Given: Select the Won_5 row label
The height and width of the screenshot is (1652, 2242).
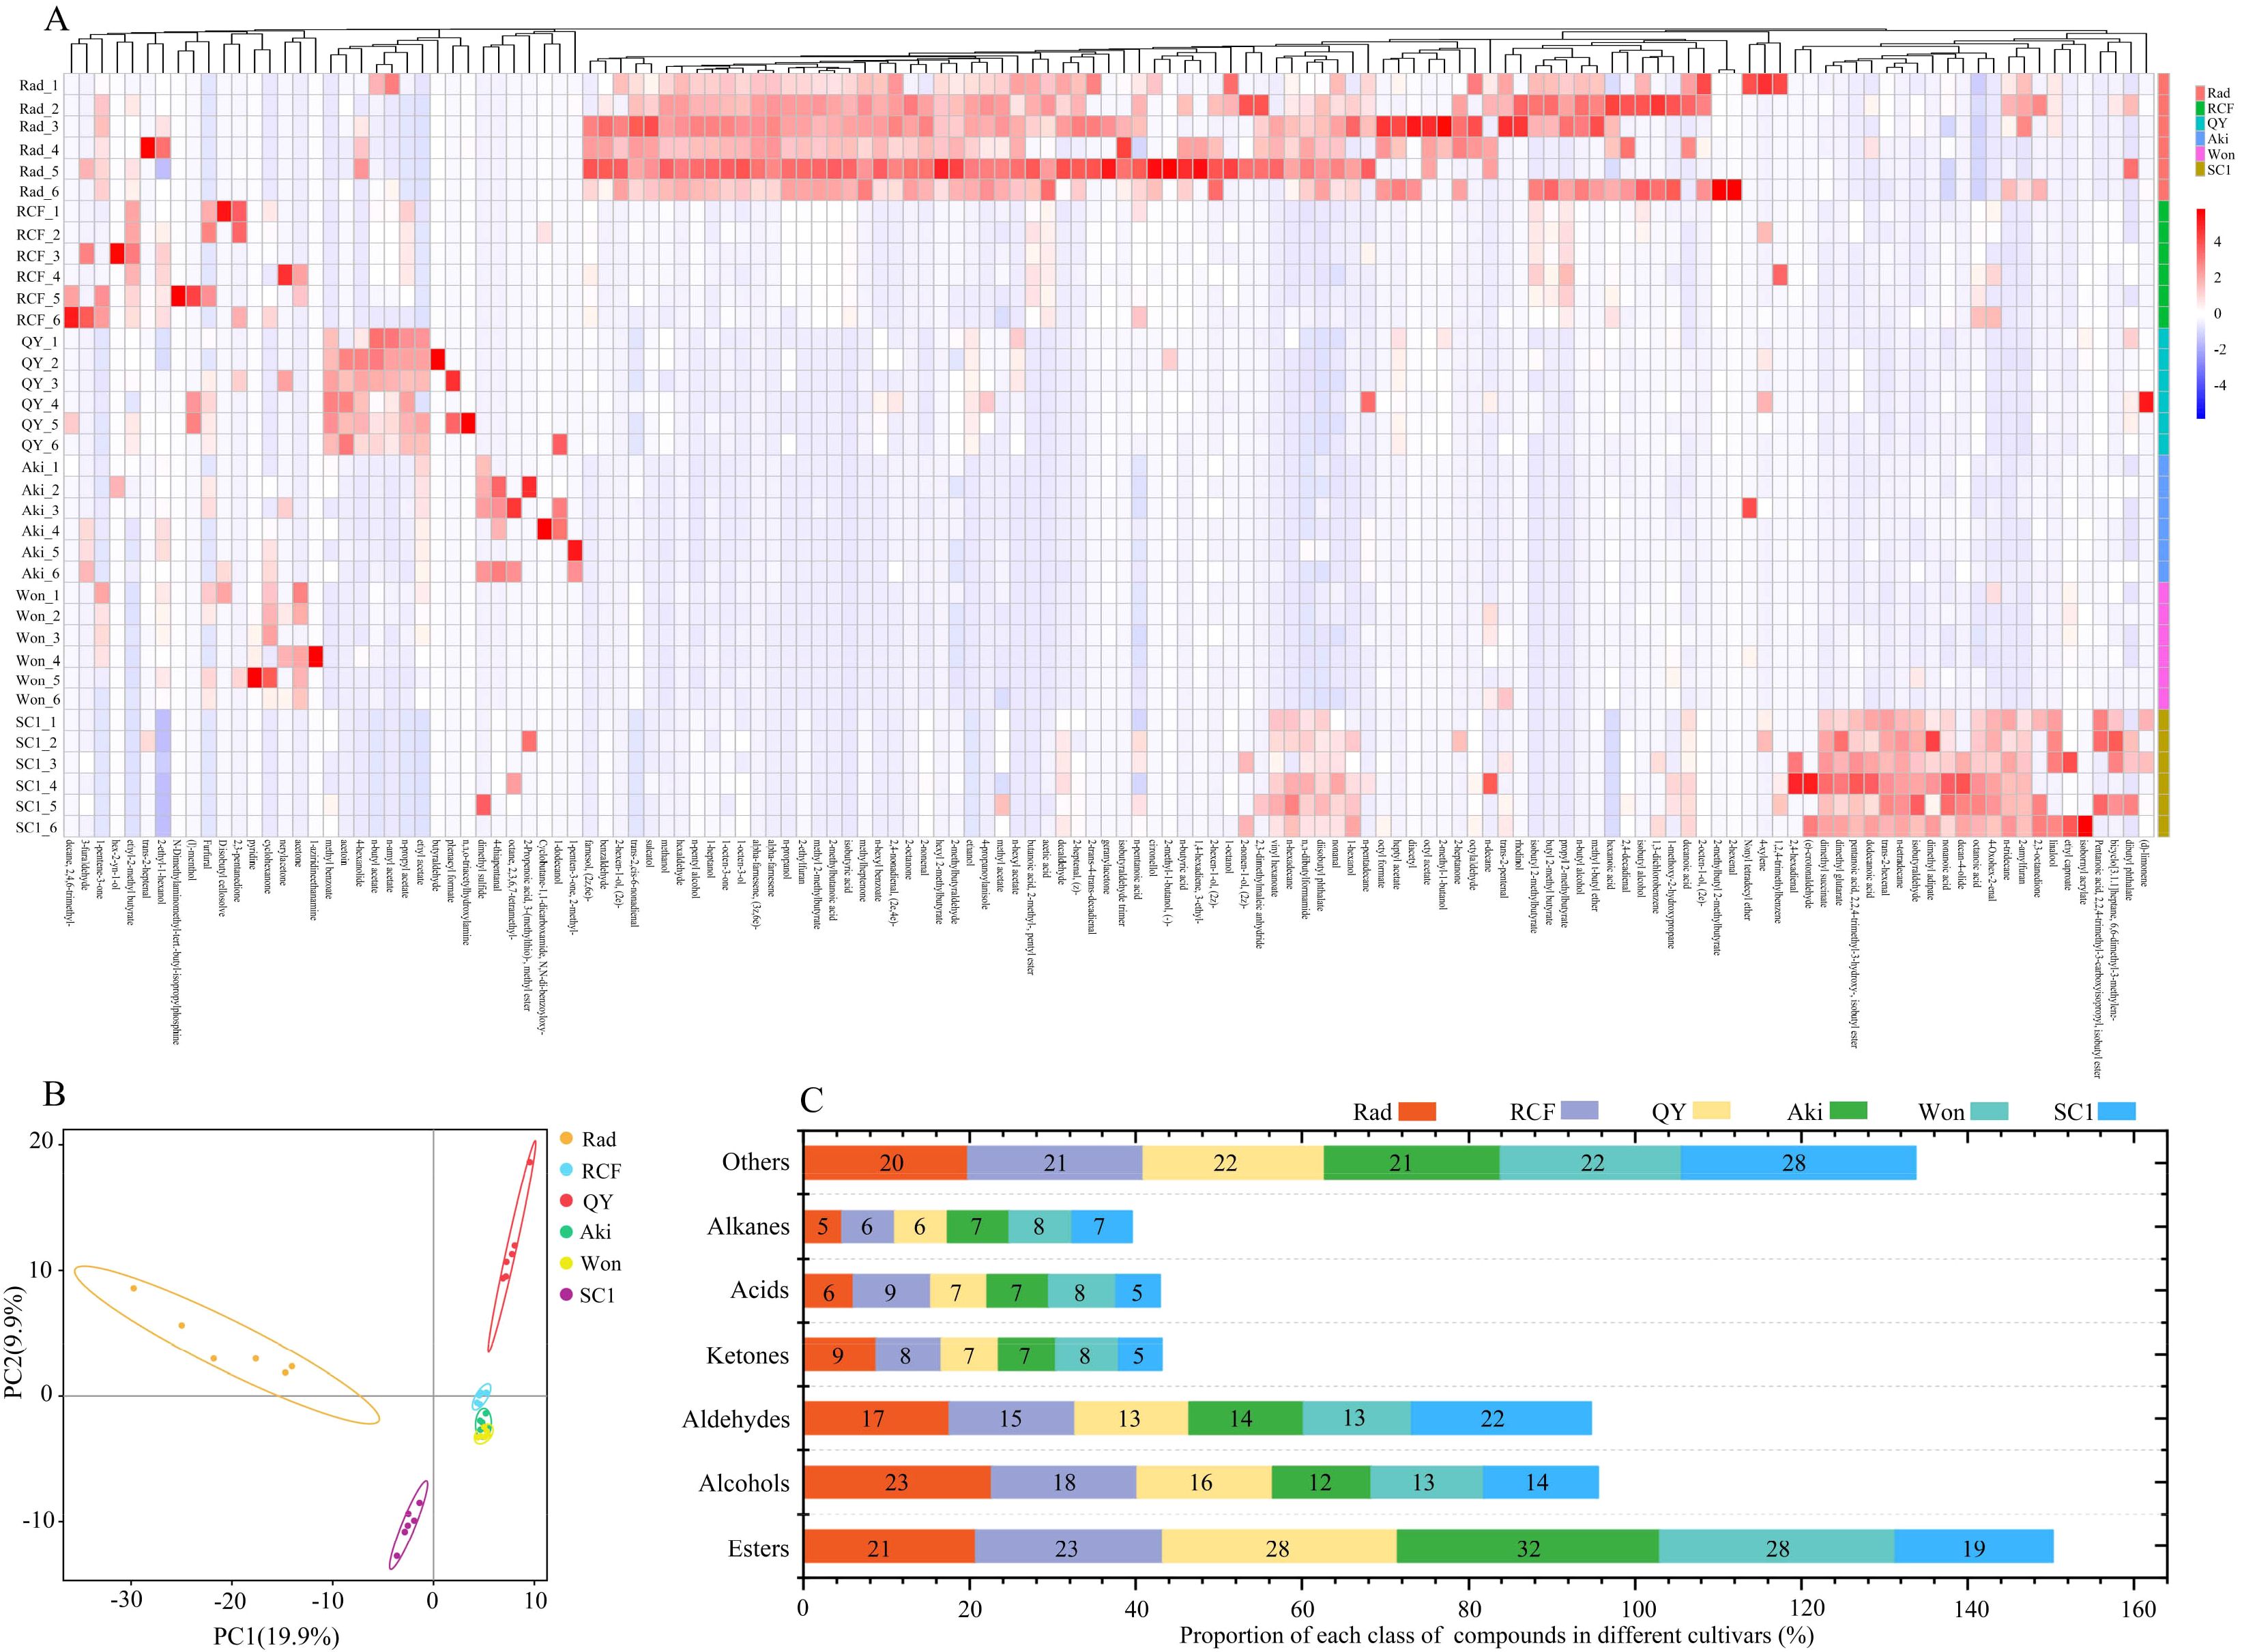Looking at the screenshot, I should (38, 680).
